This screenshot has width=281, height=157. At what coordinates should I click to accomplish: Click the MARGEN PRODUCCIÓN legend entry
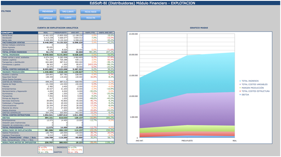(x=252, y=88)
